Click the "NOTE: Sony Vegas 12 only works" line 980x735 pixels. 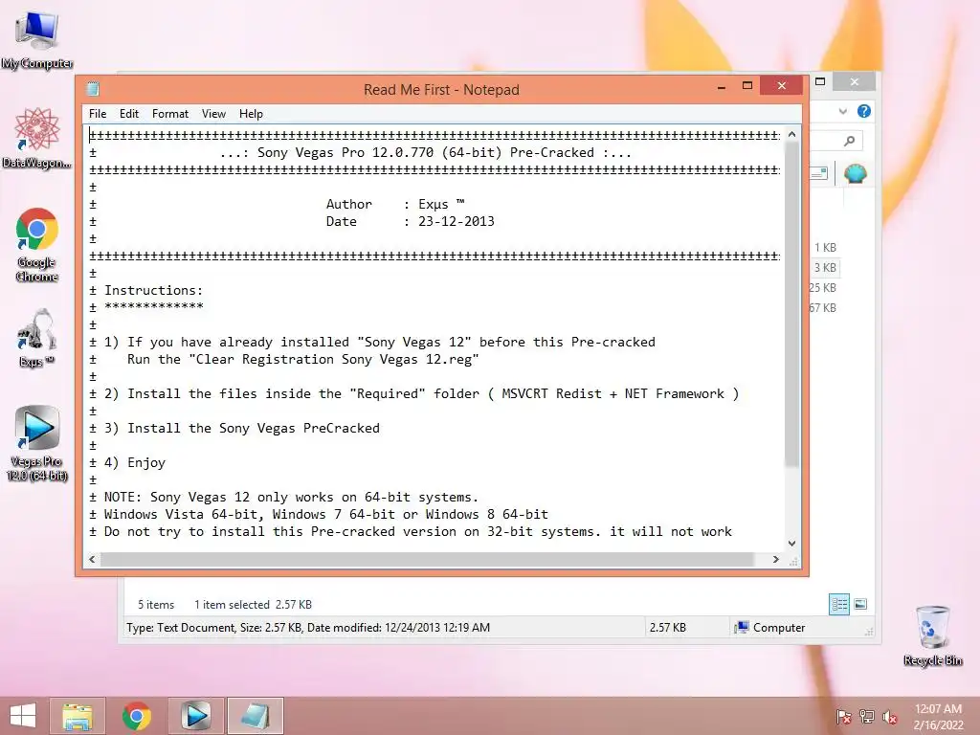point(291,497)
